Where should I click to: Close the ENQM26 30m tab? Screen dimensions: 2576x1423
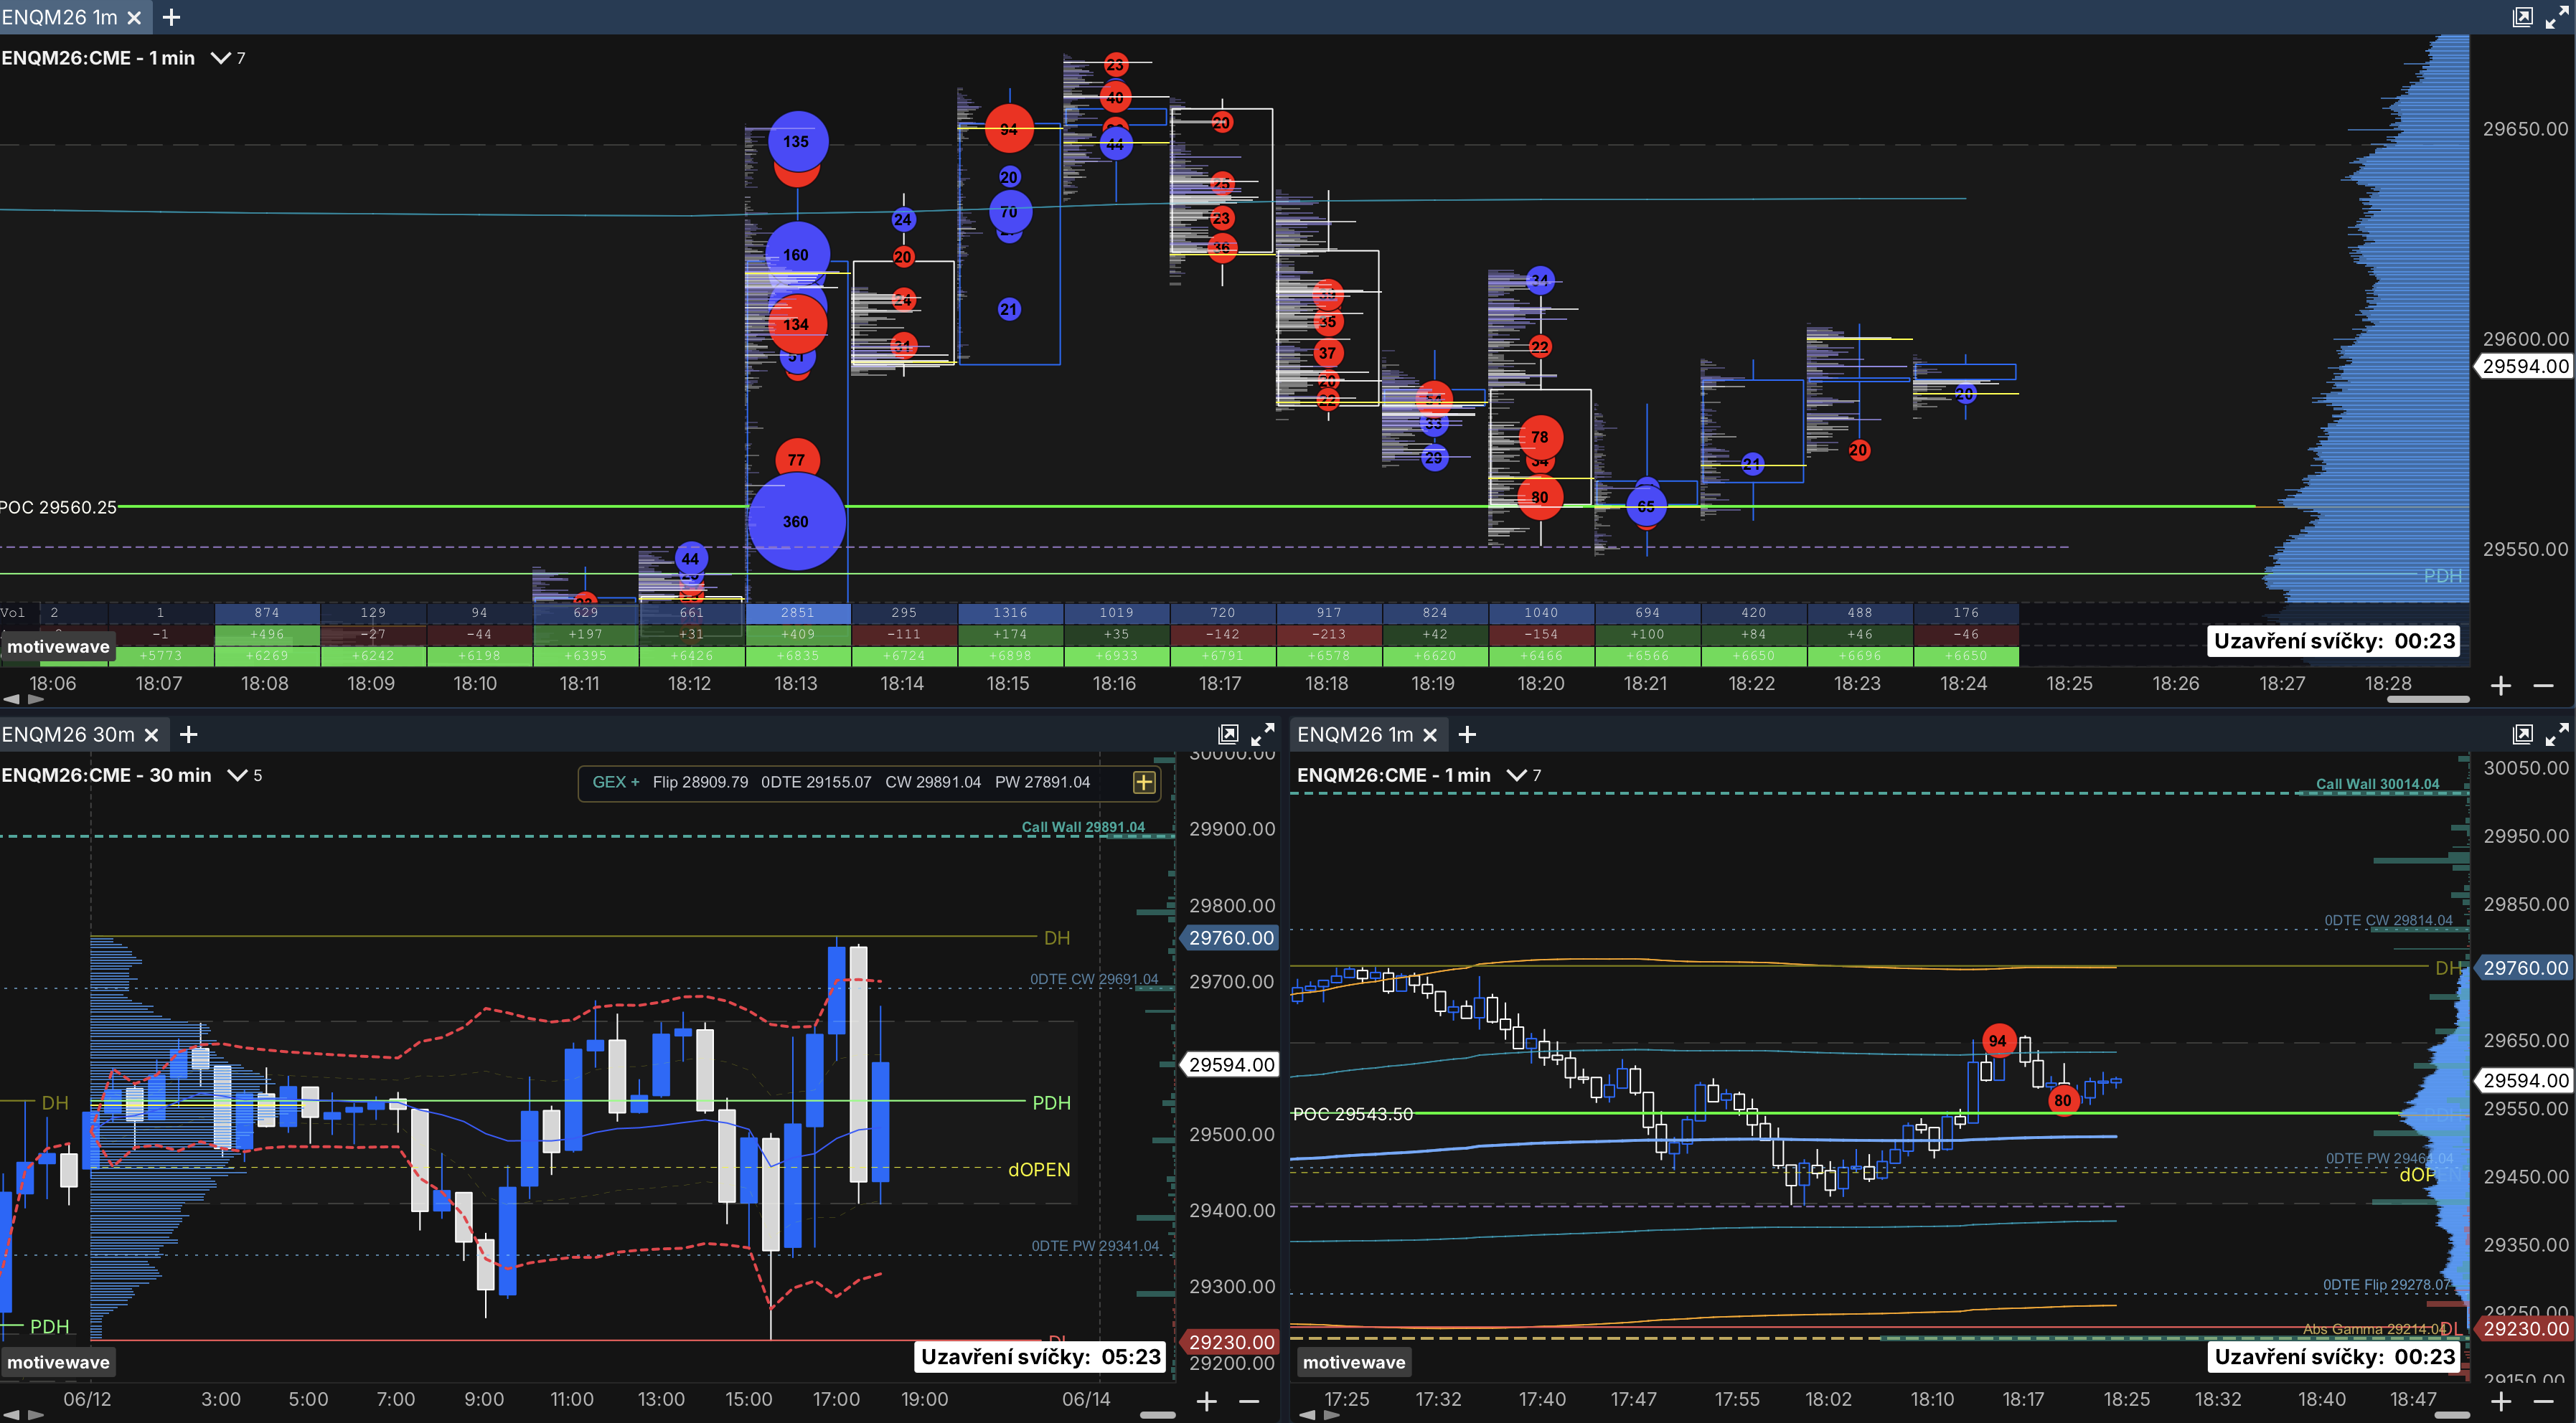click(x=151, y=734)
